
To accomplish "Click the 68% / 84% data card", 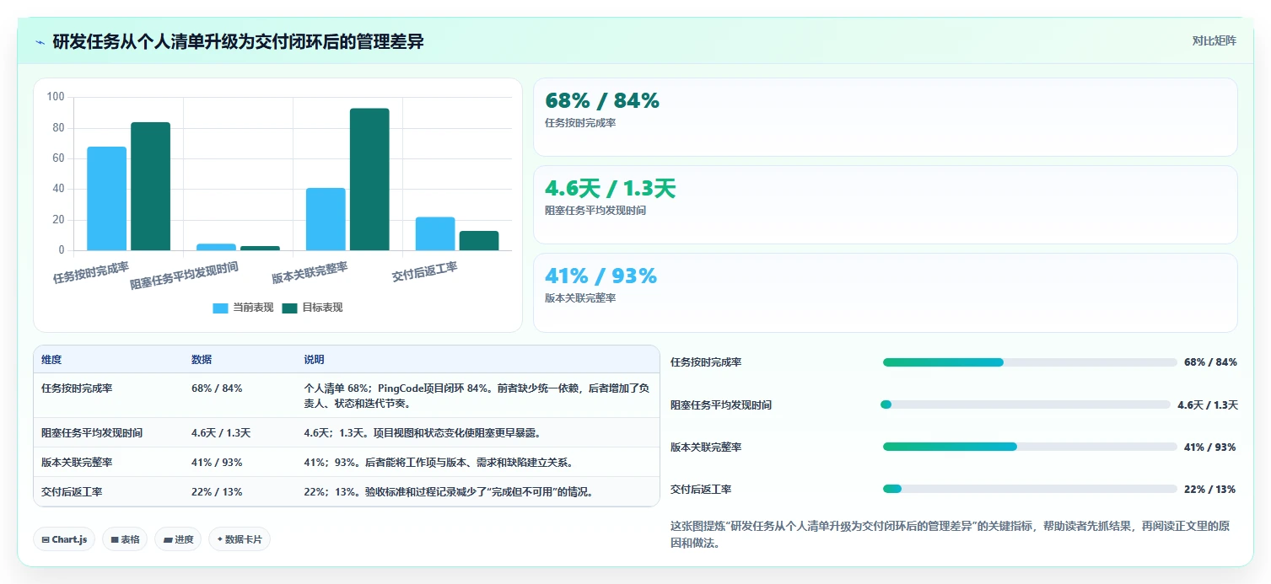I will pyautogui.click(x=886, y=117).
